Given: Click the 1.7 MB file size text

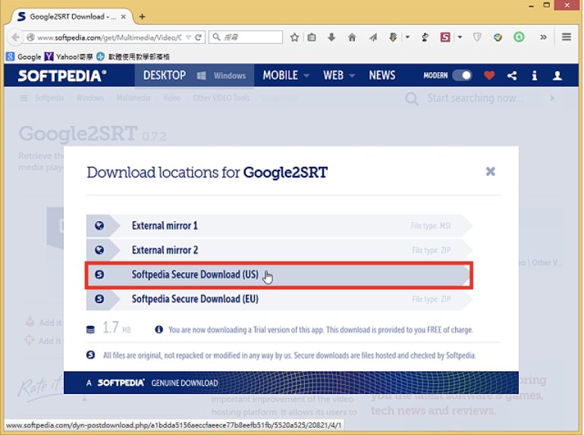Looking at the screenshot, I should tap(117, 328).
